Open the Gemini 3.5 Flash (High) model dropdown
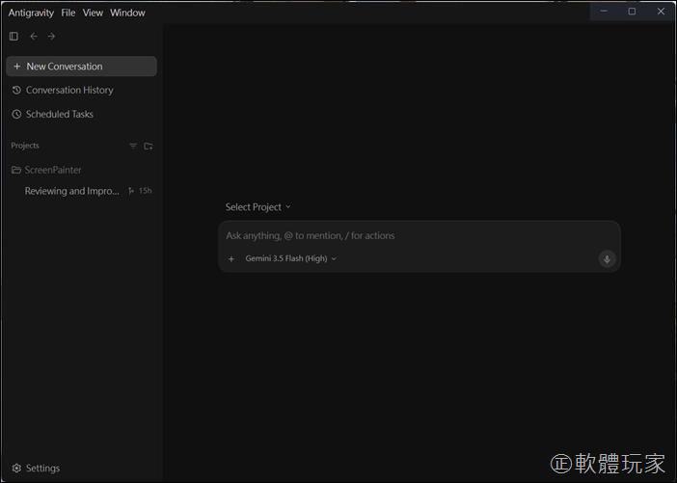 pos(290,258)
